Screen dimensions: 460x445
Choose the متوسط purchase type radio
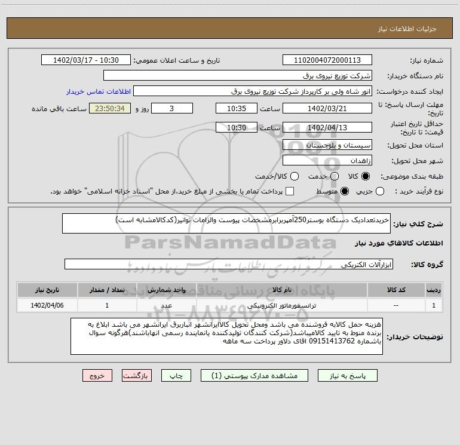(x=345, y=191)
